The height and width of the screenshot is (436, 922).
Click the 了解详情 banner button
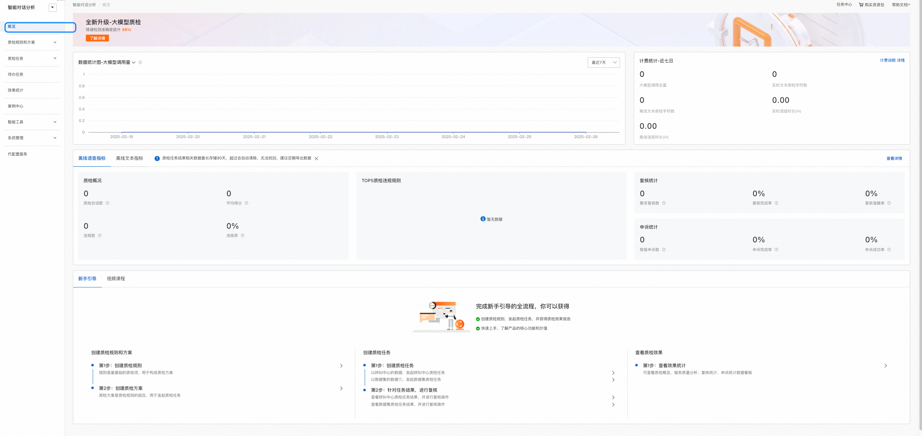click(97, 38)
